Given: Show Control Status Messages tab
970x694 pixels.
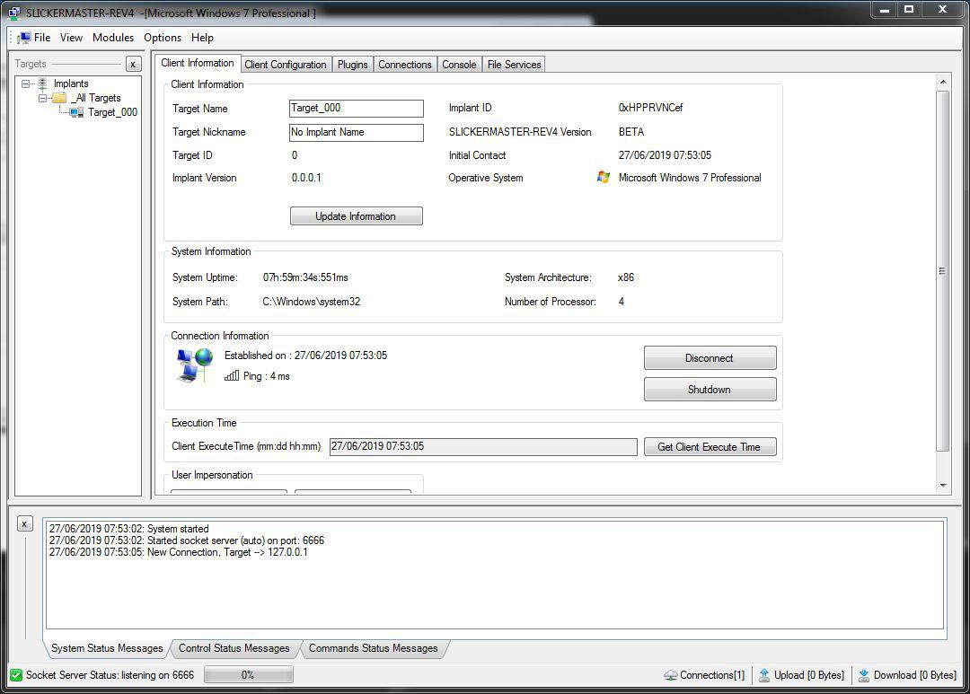Looking at the screenshot, I should [234, 648].
